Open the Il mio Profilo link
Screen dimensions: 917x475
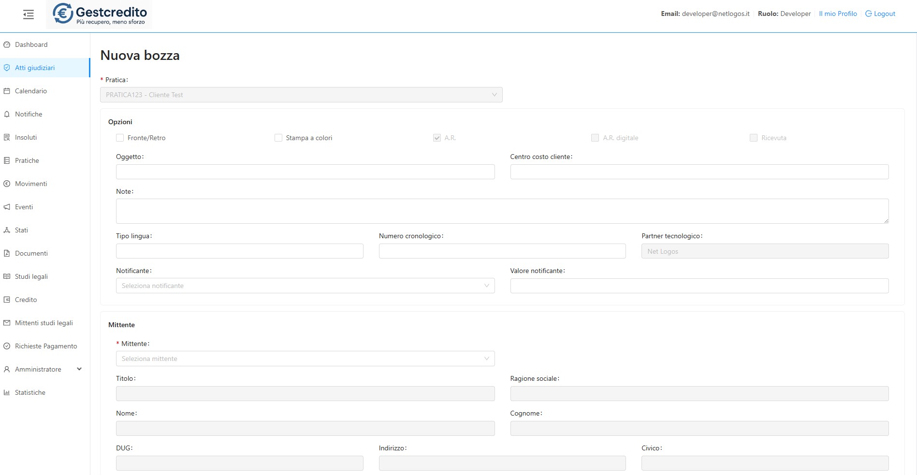[838, 14]
